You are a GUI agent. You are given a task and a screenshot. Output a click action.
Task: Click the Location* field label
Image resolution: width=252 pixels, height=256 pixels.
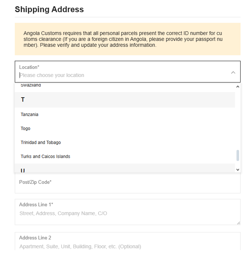click(x=29, y=67)
